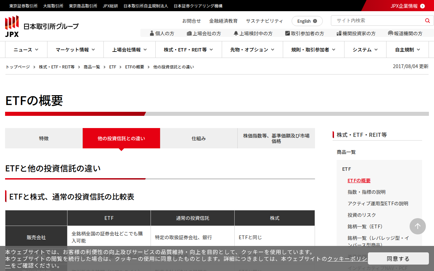Open 指数・指標の説明 in the sidebar
Viewport: 434px width, 271px height.
pyautogui.click(x=366, y=192)
